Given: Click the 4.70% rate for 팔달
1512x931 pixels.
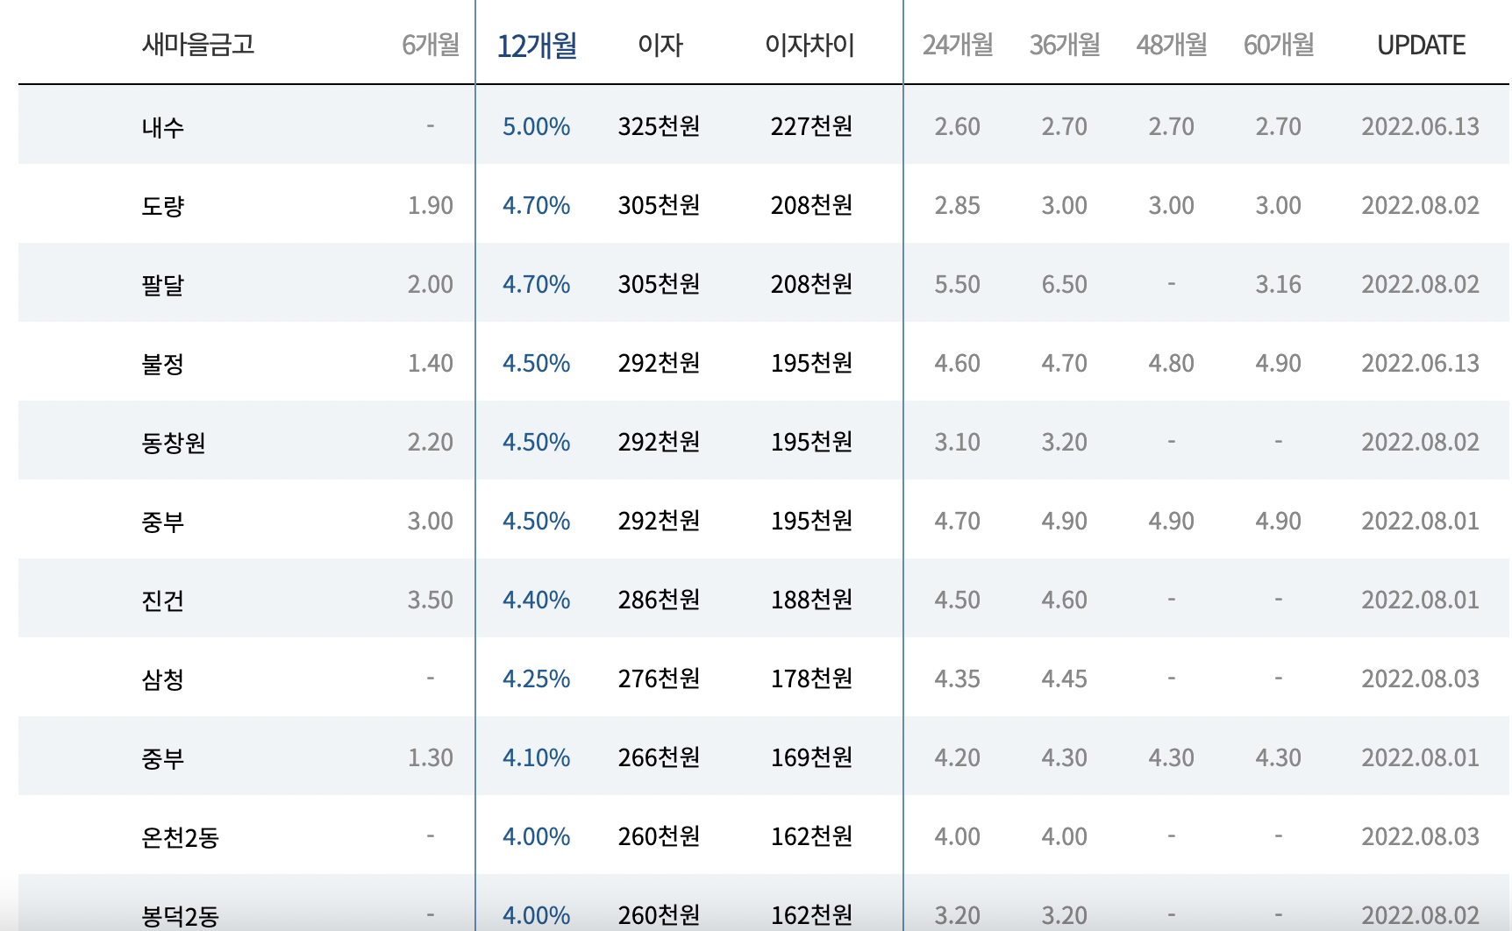Looking at the screenshot, I should 536,284.
